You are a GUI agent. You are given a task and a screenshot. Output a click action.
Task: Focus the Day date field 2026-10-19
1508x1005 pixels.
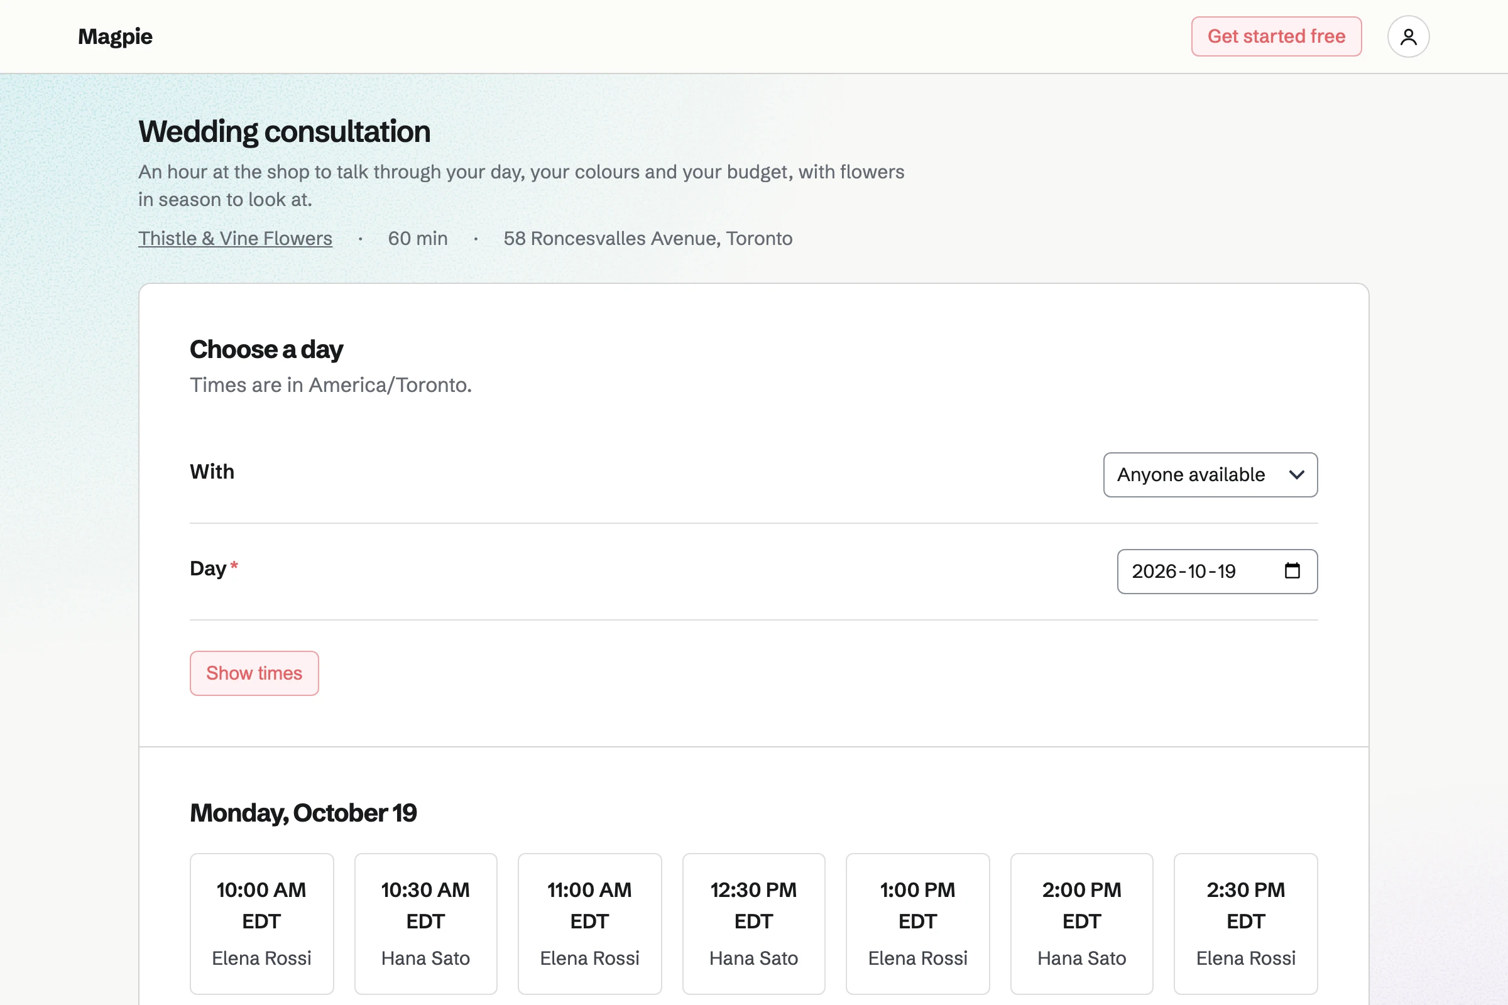(x=1217, y=571)
